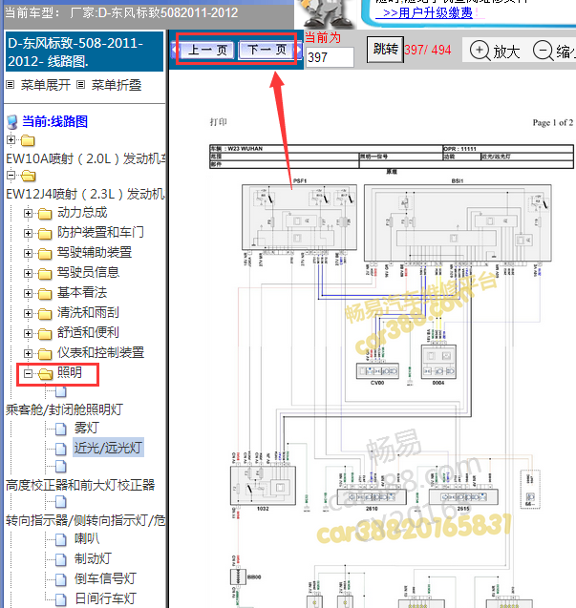Screen dimensions: 576x608
Task: Collapse all menus via 菜单折叠
Action: point(117,85)
